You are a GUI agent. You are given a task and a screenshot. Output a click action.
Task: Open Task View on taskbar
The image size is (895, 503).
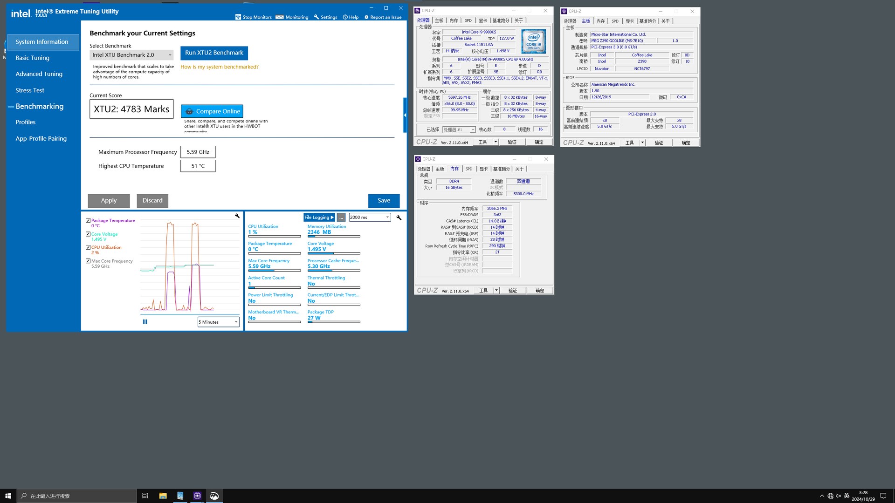pos(145,496)
